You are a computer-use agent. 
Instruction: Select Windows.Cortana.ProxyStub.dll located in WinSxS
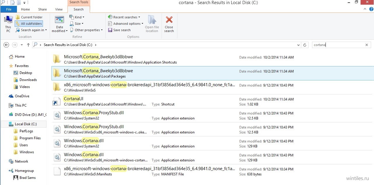pos(212,129)
